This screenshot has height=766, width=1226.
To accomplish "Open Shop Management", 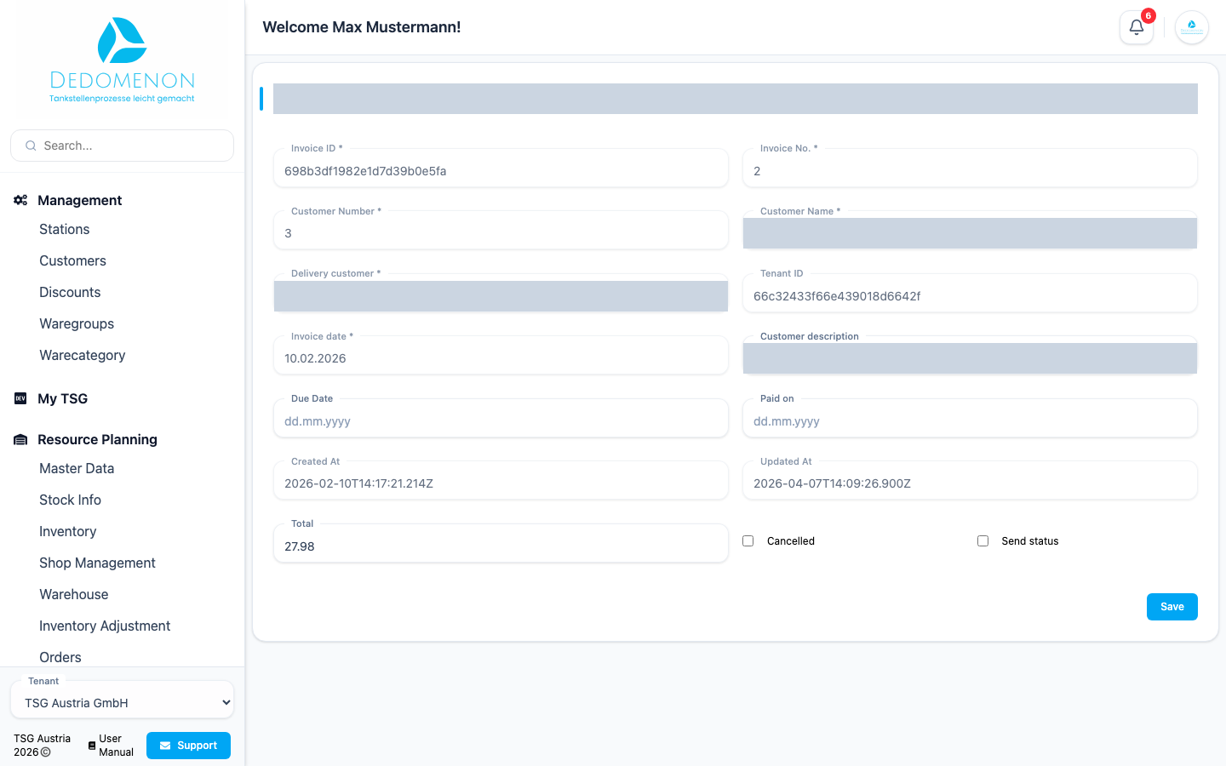I will [x=98, y=563].
